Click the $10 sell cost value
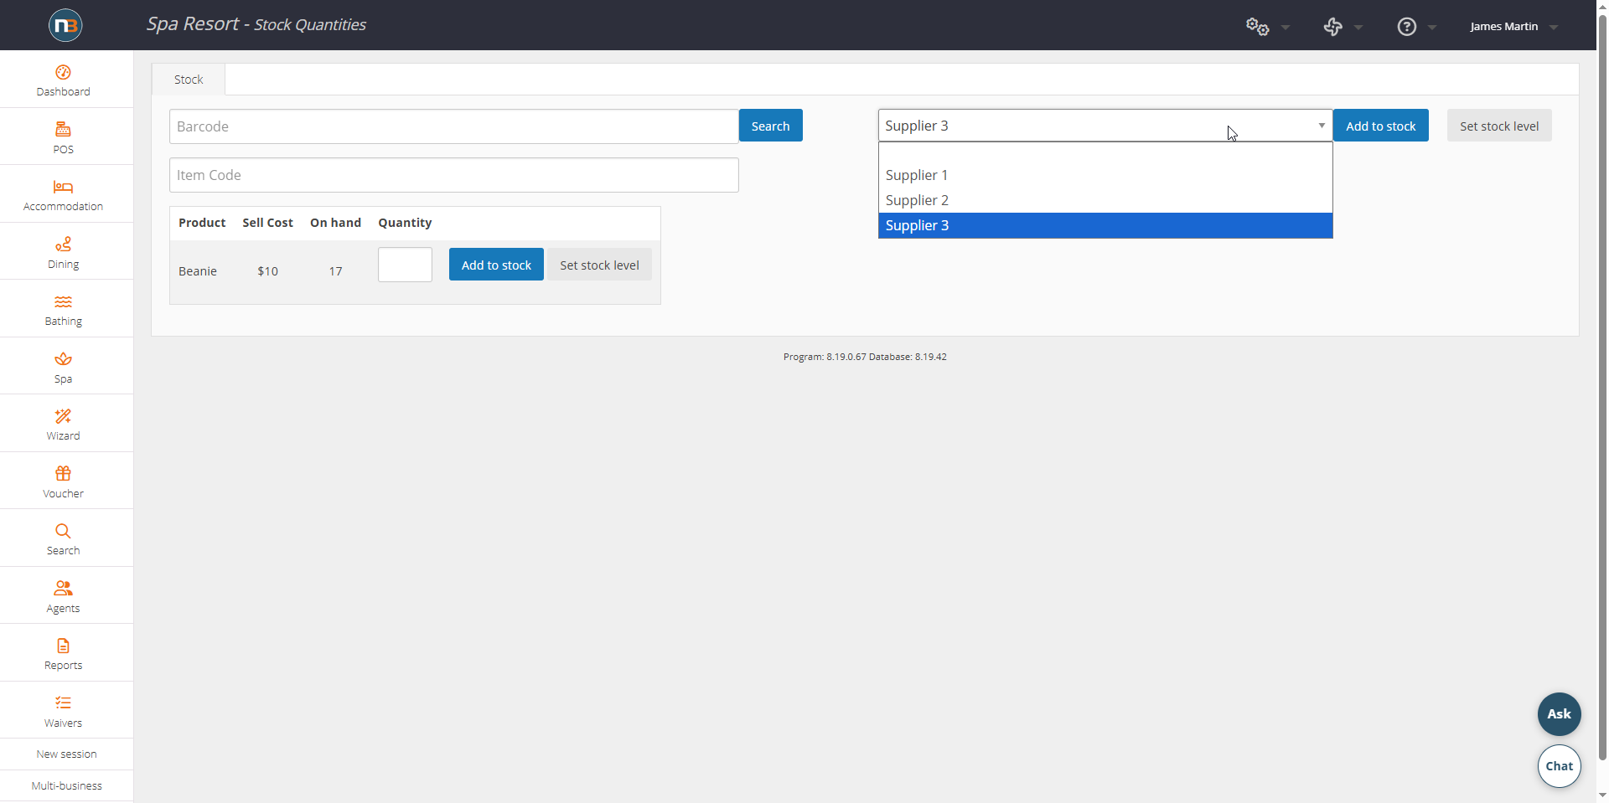This screenshot has width=1609, height=803. (x=267, y=271)
